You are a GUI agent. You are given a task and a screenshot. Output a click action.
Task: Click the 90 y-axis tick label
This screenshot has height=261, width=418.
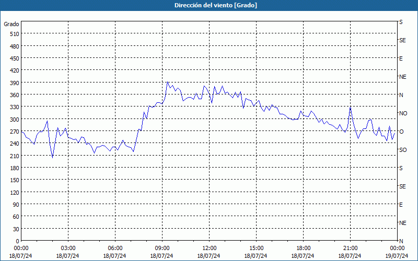16,205
